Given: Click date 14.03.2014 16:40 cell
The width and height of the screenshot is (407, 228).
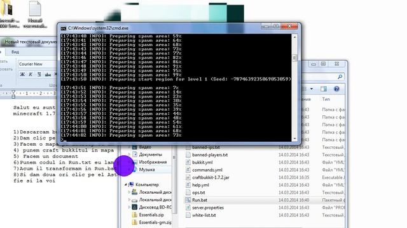Looking at the screenshot, I should coord(294,200).
